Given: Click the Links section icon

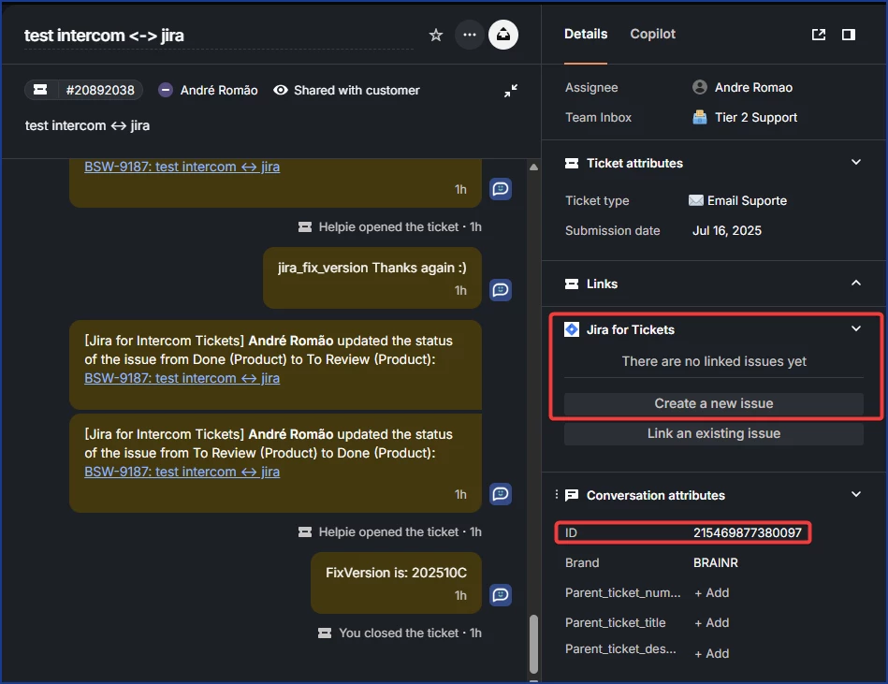Looking at the screenshot, I should [x=572, y=284].
